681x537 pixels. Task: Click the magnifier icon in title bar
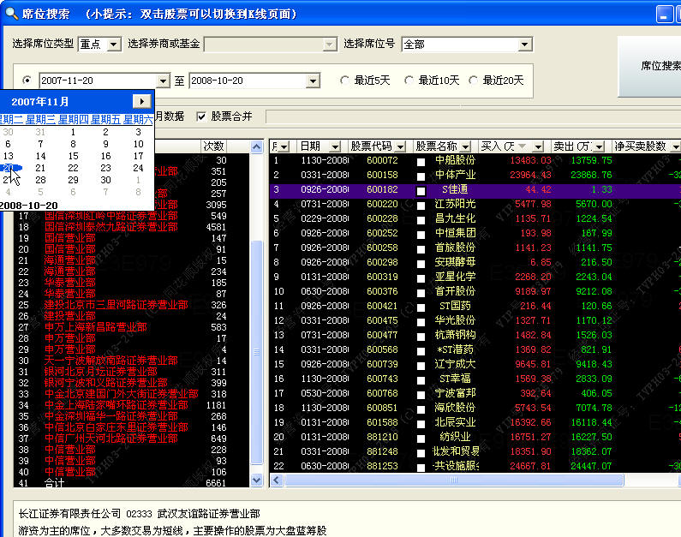tap(9, 13)
